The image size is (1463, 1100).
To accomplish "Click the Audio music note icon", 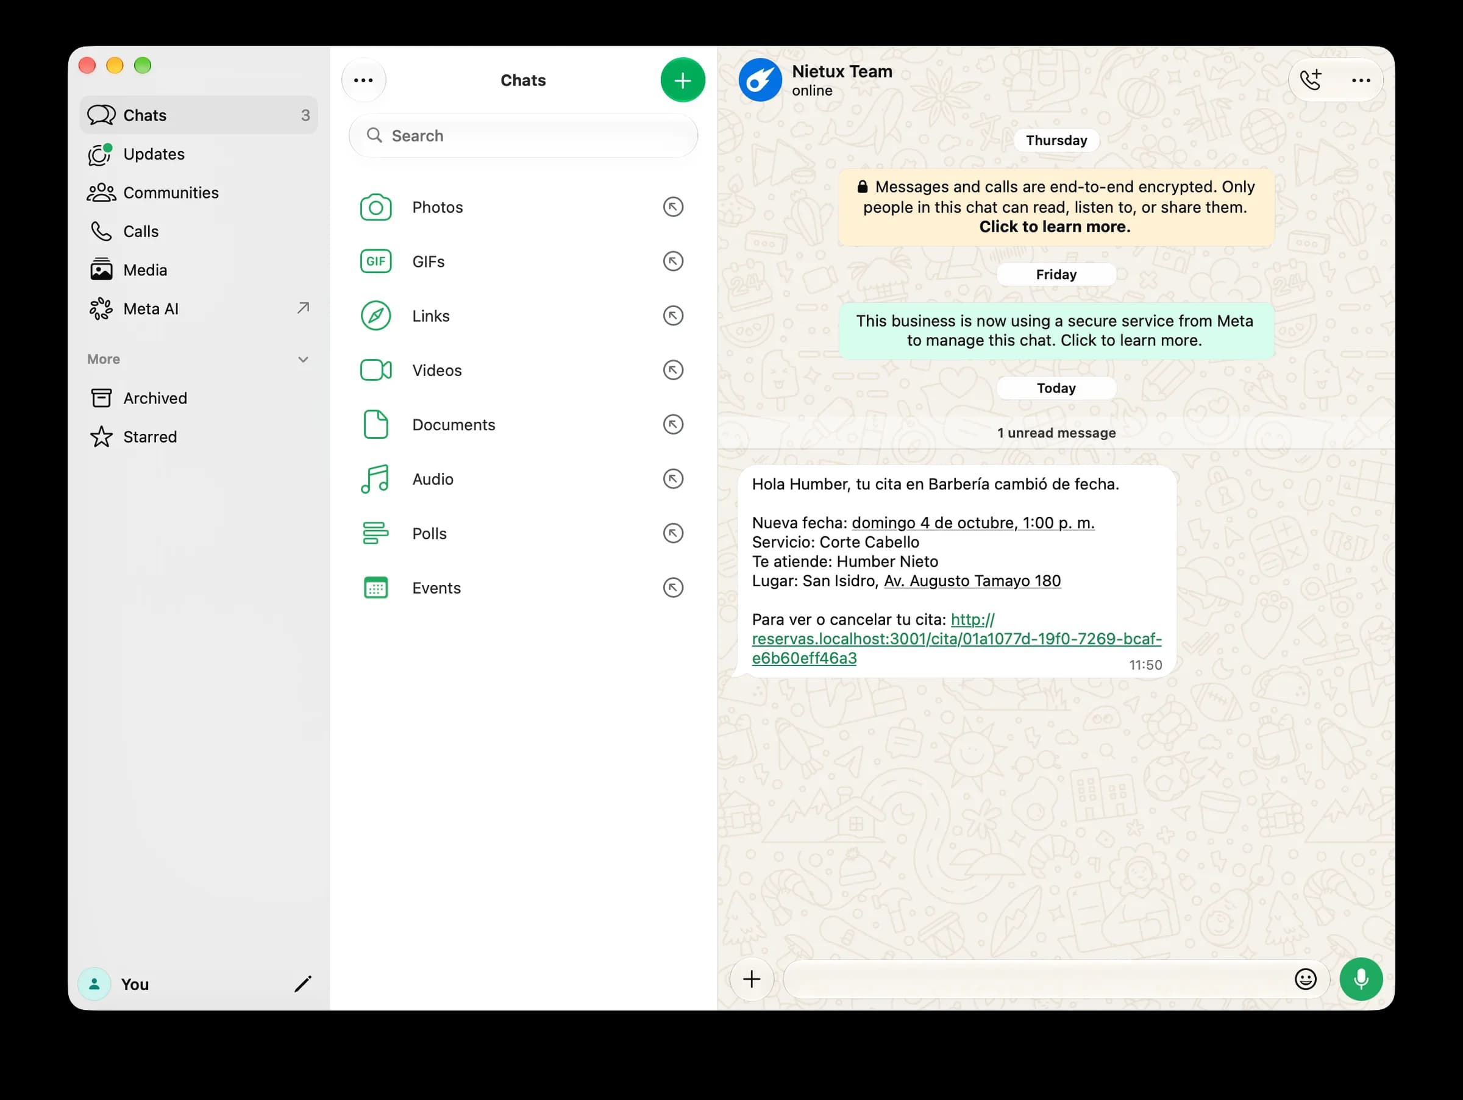I will click(x=375, y=479).
